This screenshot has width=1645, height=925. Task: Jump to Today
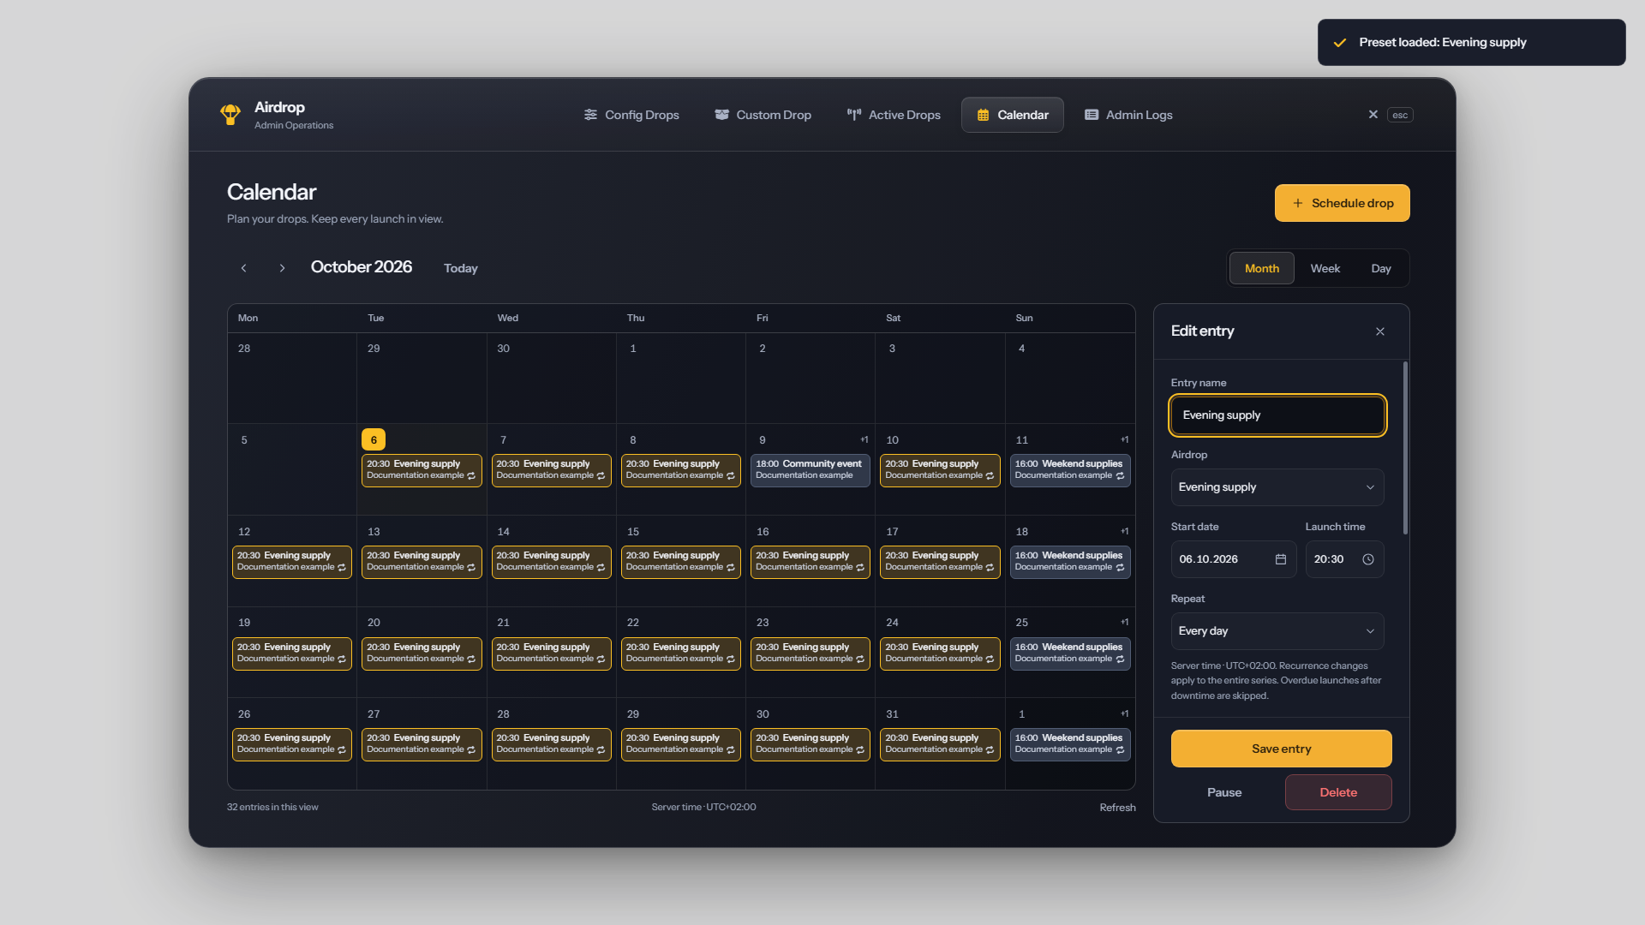tap(460, 268)
